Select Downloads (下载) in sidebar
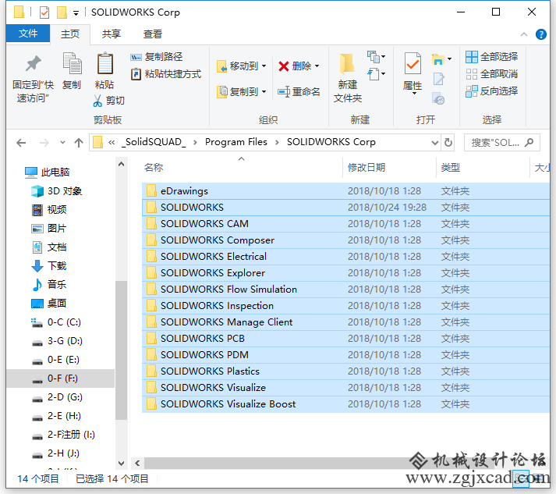This screenshot has height=494, width=556. coord(49,266)
